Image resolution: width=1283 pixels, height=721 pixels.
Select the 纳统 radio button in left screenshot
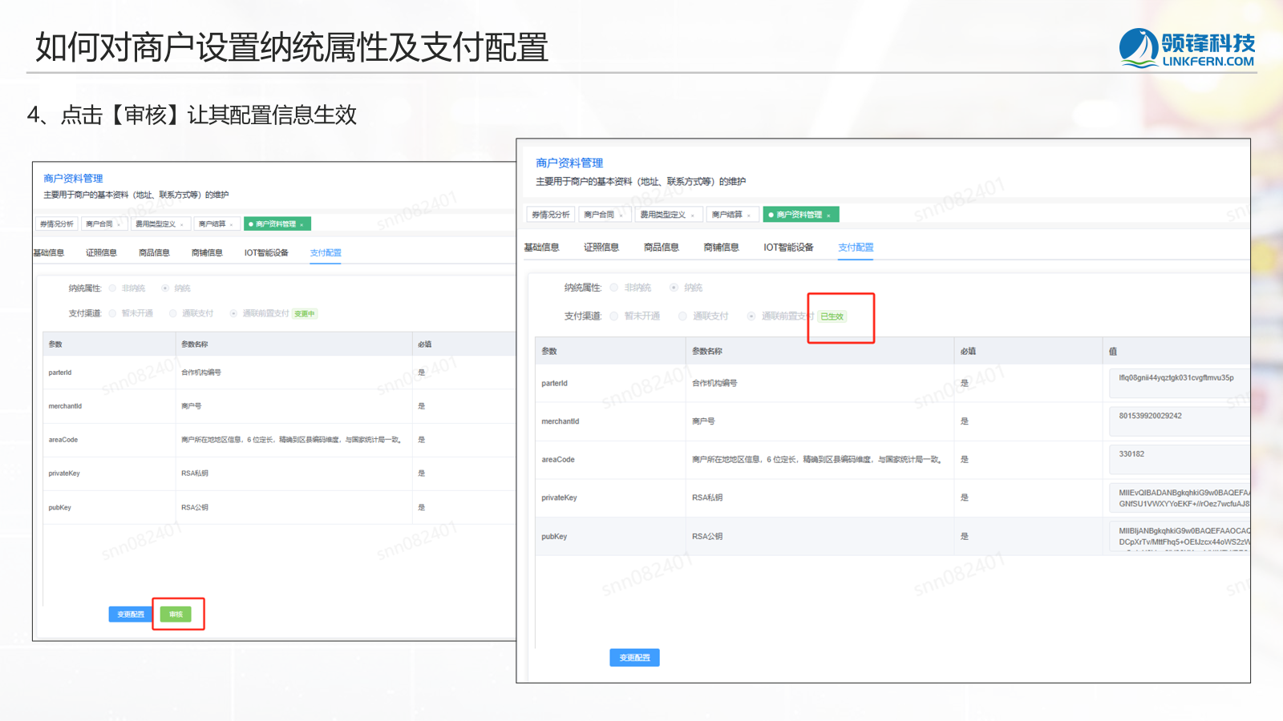pyautogui.click(x=165, y=288)
